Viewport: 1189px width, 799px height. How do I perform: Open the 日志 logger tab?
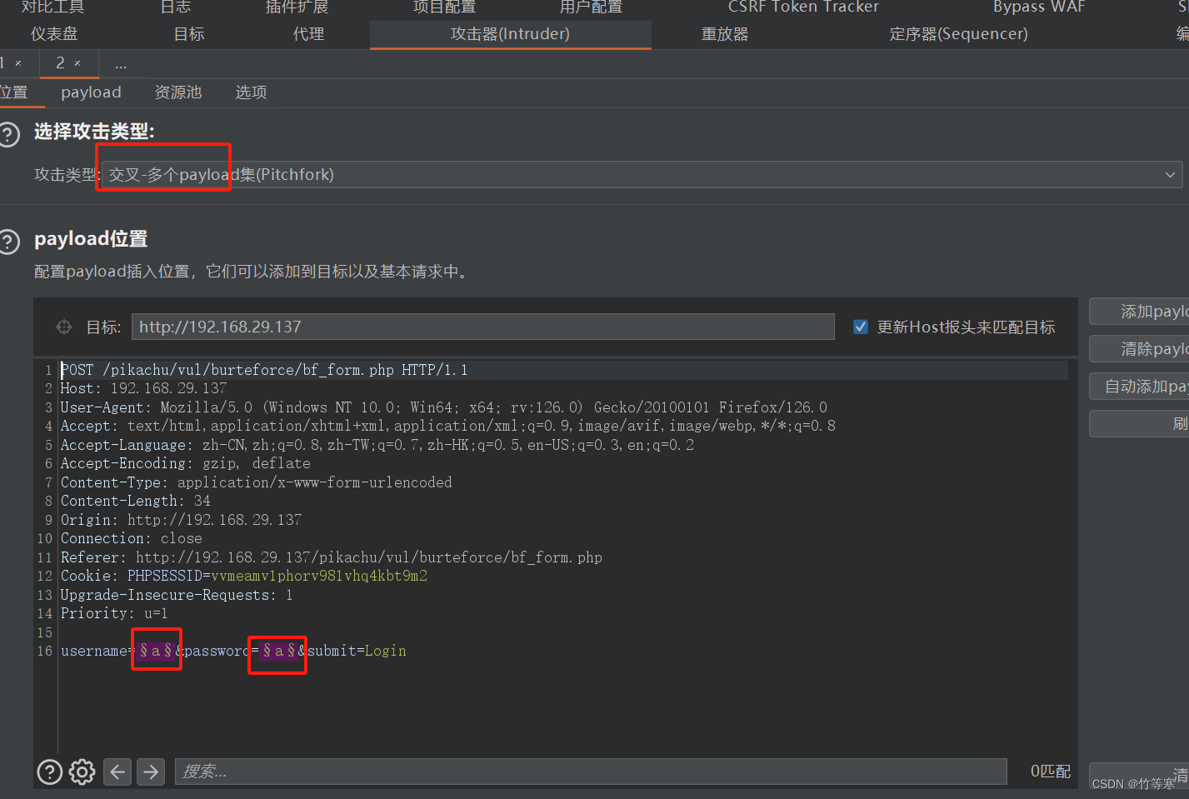pos(176,7)
